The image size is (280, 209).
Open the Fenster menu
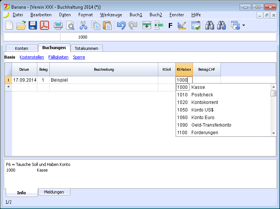177,15
